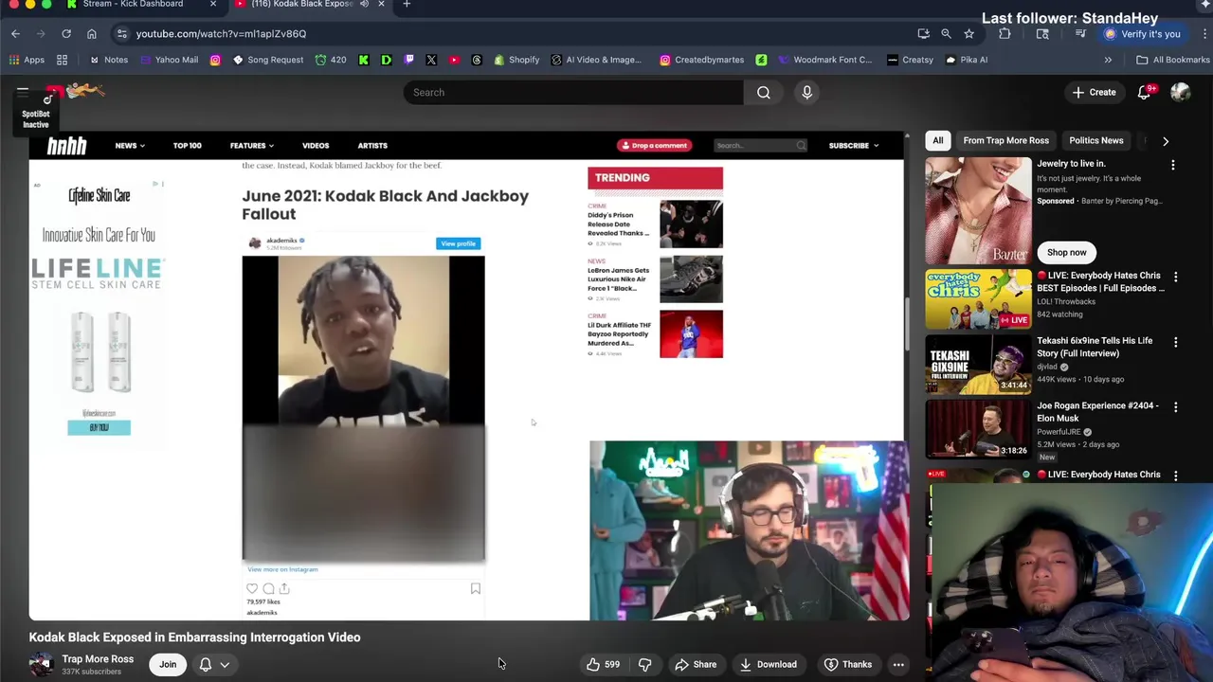This screenshot has width=1213, height=682.
Task: Open the Shopify bookmark
Action: click(516, 60)
